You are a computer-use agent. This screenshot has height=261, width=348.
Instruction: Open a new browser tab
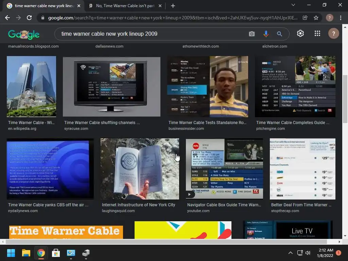pos(173,6)
